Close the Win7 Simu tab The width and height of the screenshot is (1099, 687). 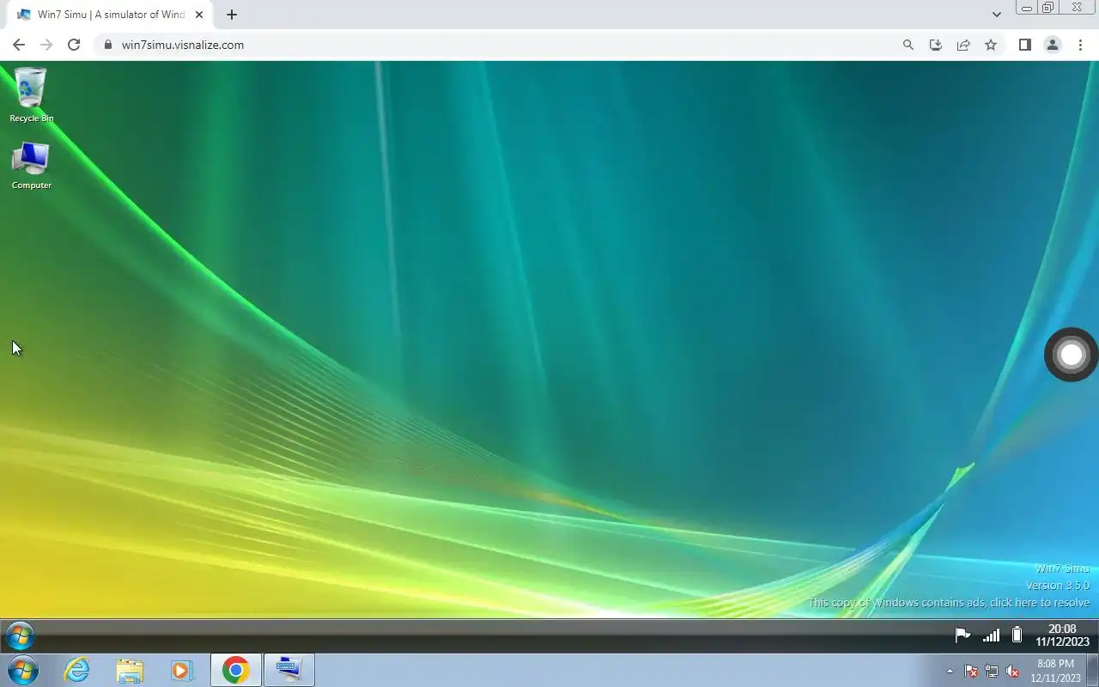click(198, 15)
